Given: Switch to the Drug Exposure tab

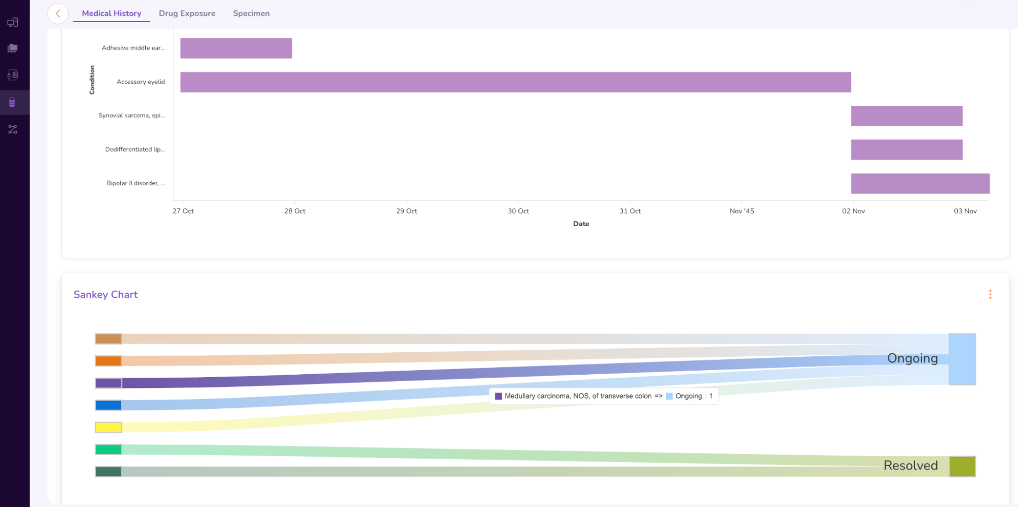Looking at the screenshot, I should pos(187,14).
